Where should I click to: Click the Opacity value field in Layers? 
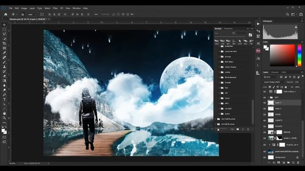coord(297,82)
